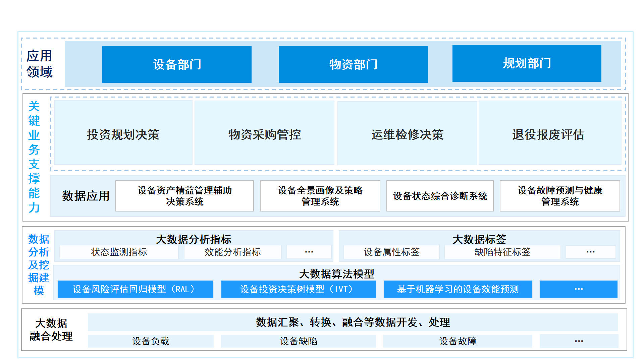Select the 设备负载 cell

(x=151, y=341)
